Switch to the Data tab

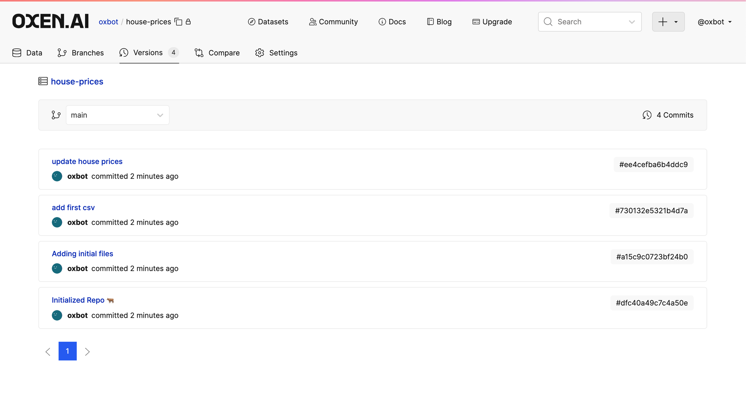click(27, 53)
